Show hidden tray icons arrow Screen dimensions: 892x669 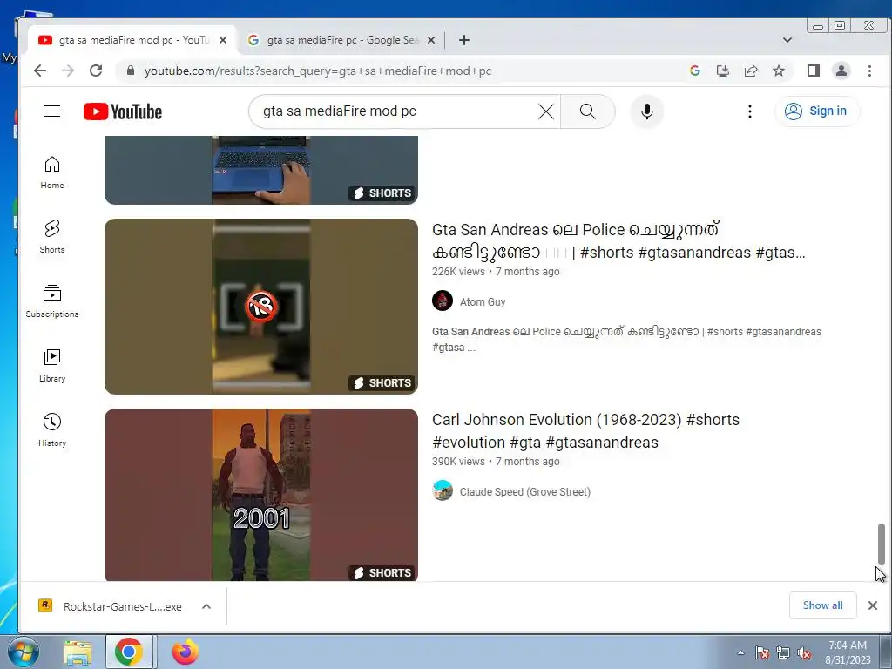click(x=740, y=652)
